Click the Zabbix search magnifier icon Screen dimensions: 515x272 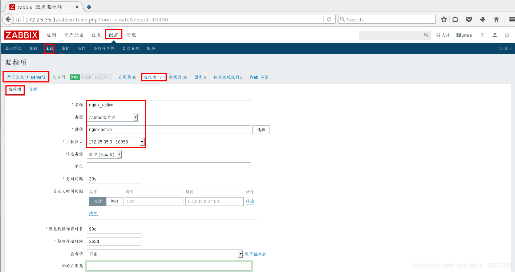[426, 35]
